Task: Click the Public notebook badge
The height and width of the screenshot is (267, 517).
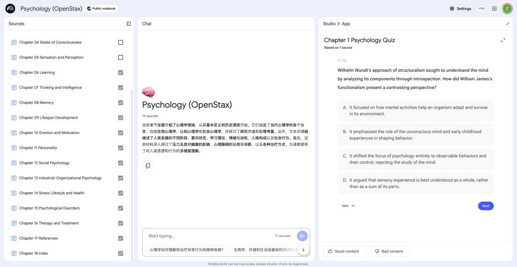Action: tap(101, 9)
